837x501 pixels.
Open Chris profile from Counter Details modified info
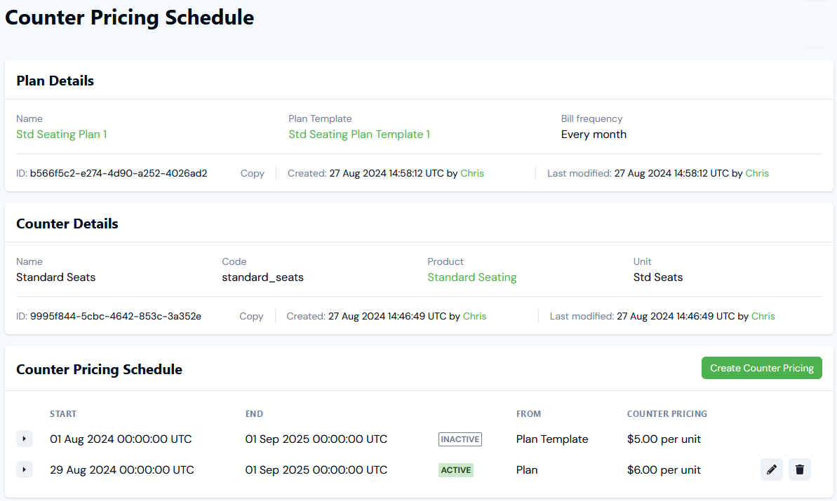click(x=763, y=316)
